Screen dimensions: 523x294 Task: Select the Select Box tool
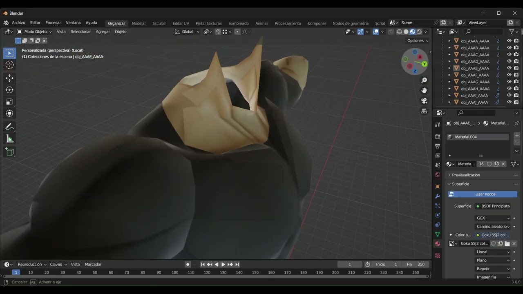[10, 53]
